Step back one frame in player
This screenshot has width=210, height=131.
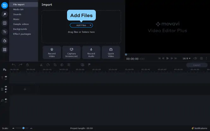[x=163, y=58]
